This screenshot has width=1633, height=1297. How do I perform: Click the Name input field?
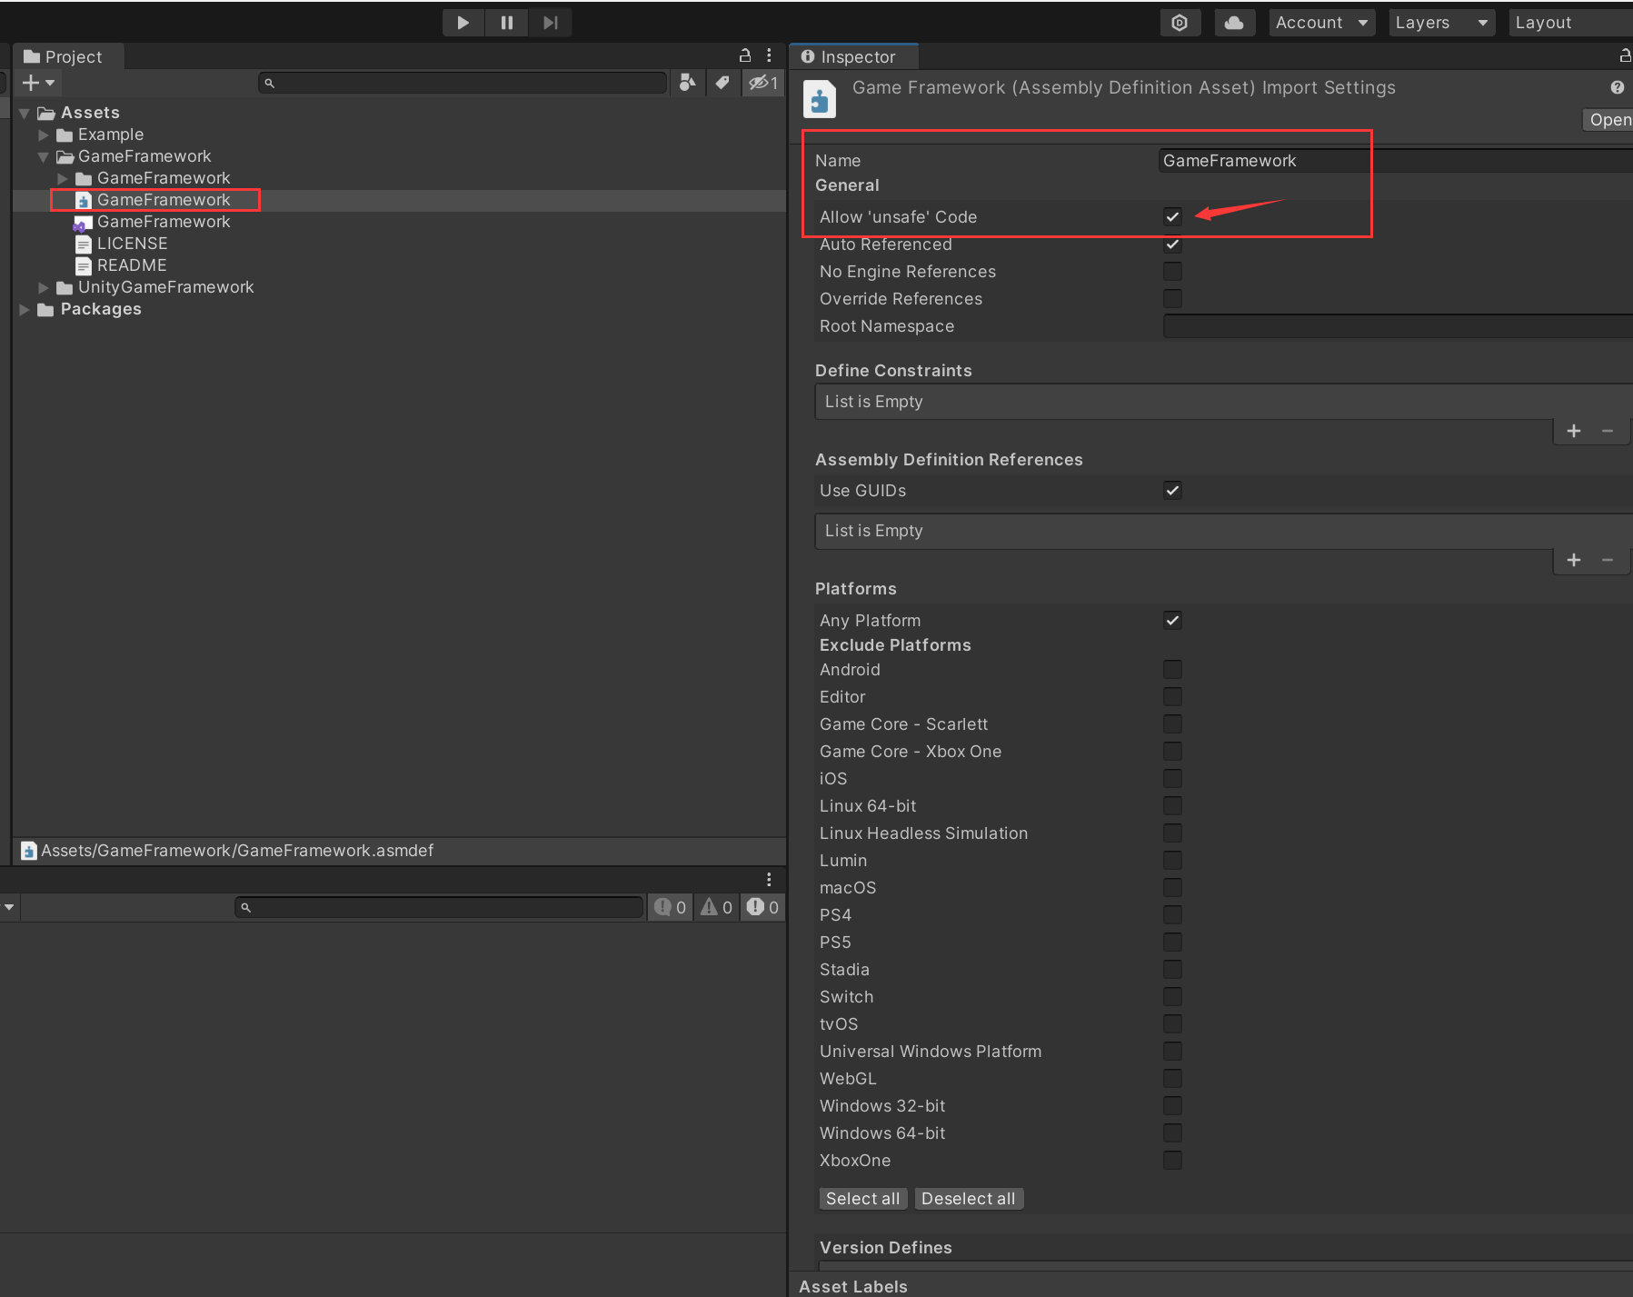pyautogui.click(x=1396, y=161)
